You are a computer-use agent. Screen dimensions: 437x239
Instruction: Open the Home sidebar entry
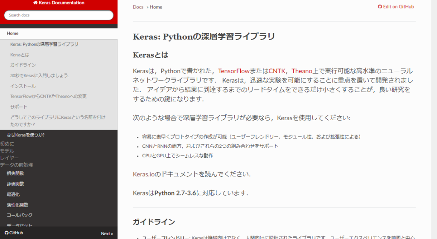[x=59, y=33]
